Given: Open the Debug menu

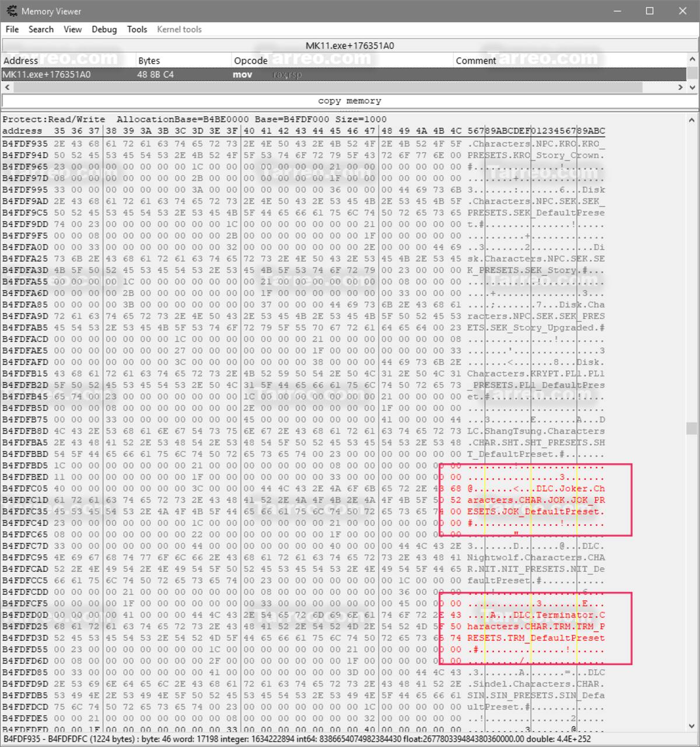Looking at the screenshot, I should coord(104,29).
